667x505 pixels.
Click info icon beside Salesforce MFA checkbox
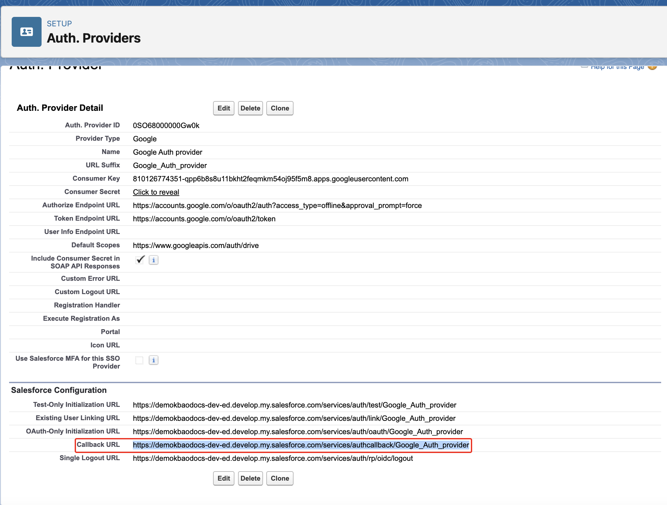(154, 360)
